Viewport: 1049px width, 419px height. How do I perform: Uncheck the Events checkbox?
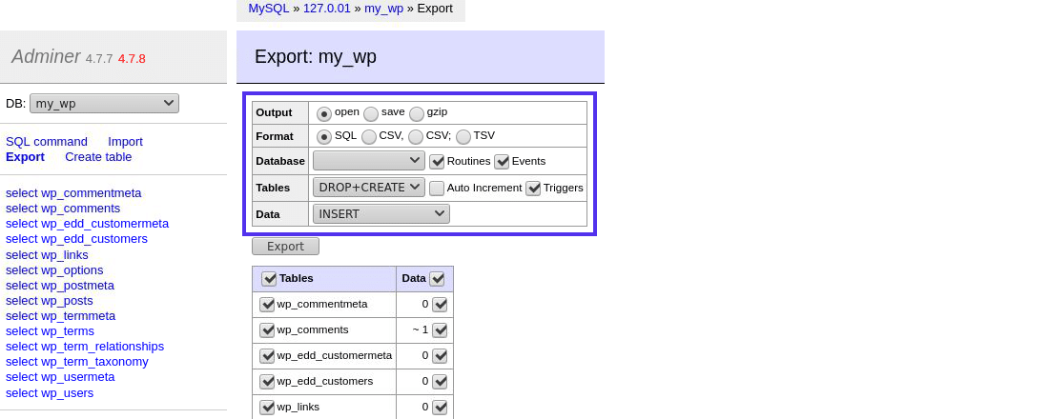502,162
